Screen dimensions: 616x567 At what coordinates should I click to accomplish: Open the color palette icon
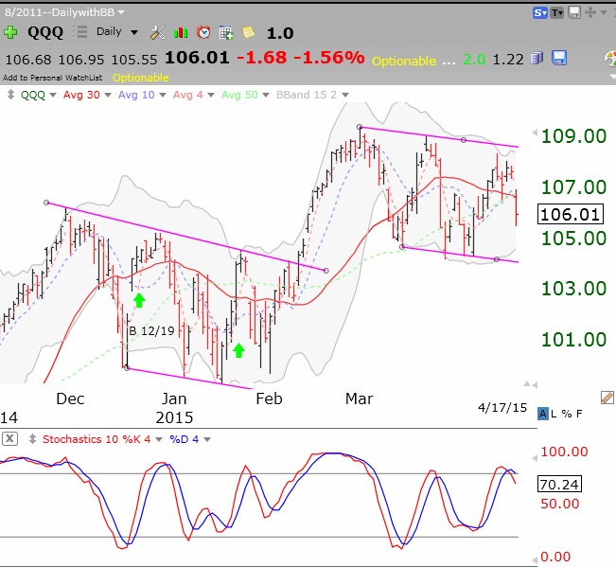pyautogui.click(x=610, y=59)
